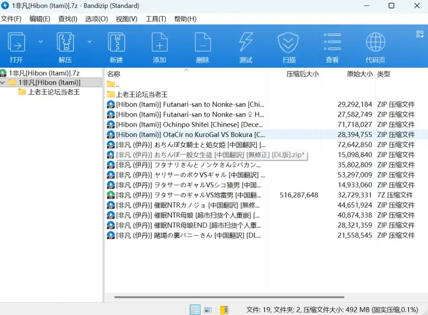Click ZIP icon of 催眠NTRカノジョ file
The image size is (428, 315).
pos(111,205)
